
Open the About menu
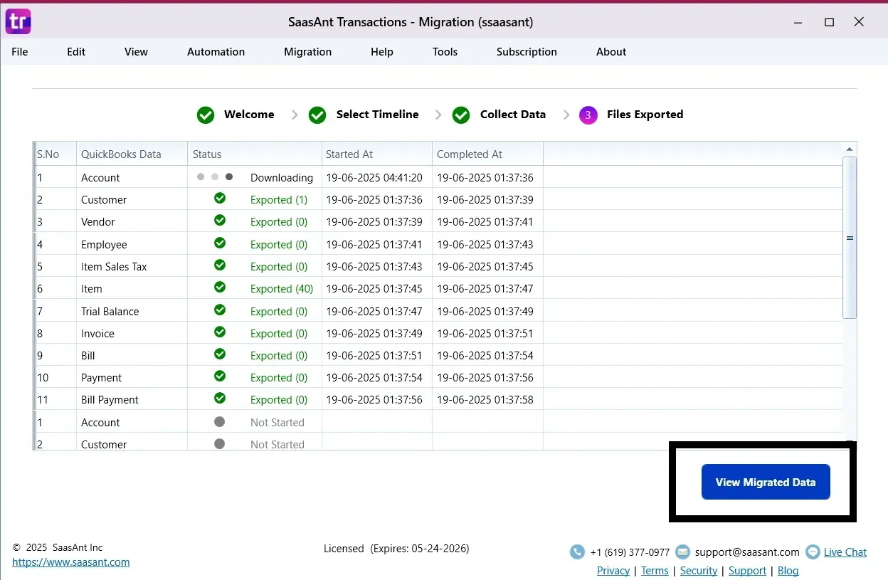click(611, 52)
